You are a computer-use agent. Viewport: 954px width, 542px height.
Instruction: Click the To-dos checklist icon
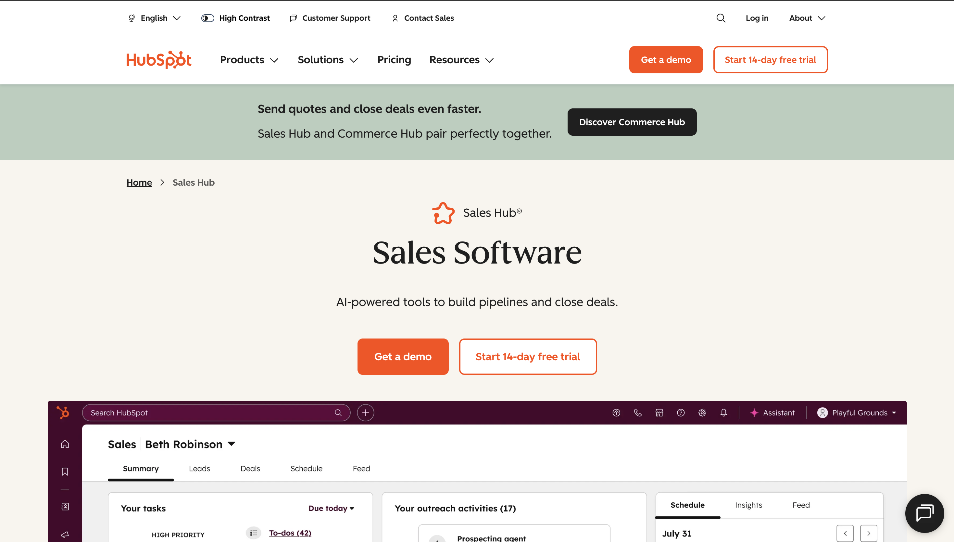pos(254,533)
